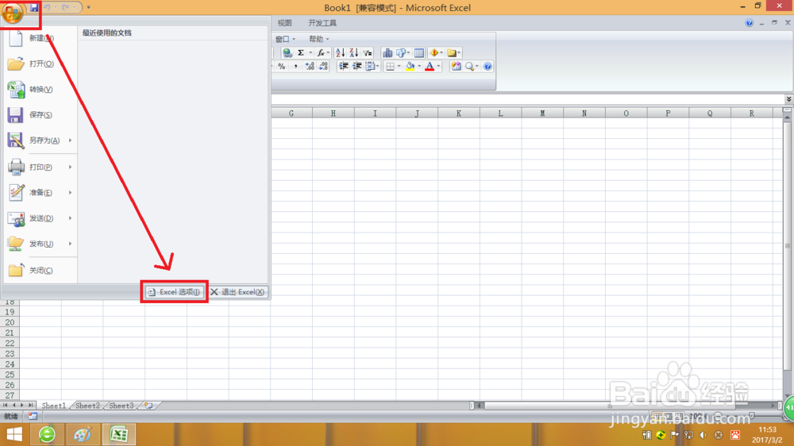Jump to first sheet navigation arrow
This screenshot has width=794, height=446.
coord(5,406)
